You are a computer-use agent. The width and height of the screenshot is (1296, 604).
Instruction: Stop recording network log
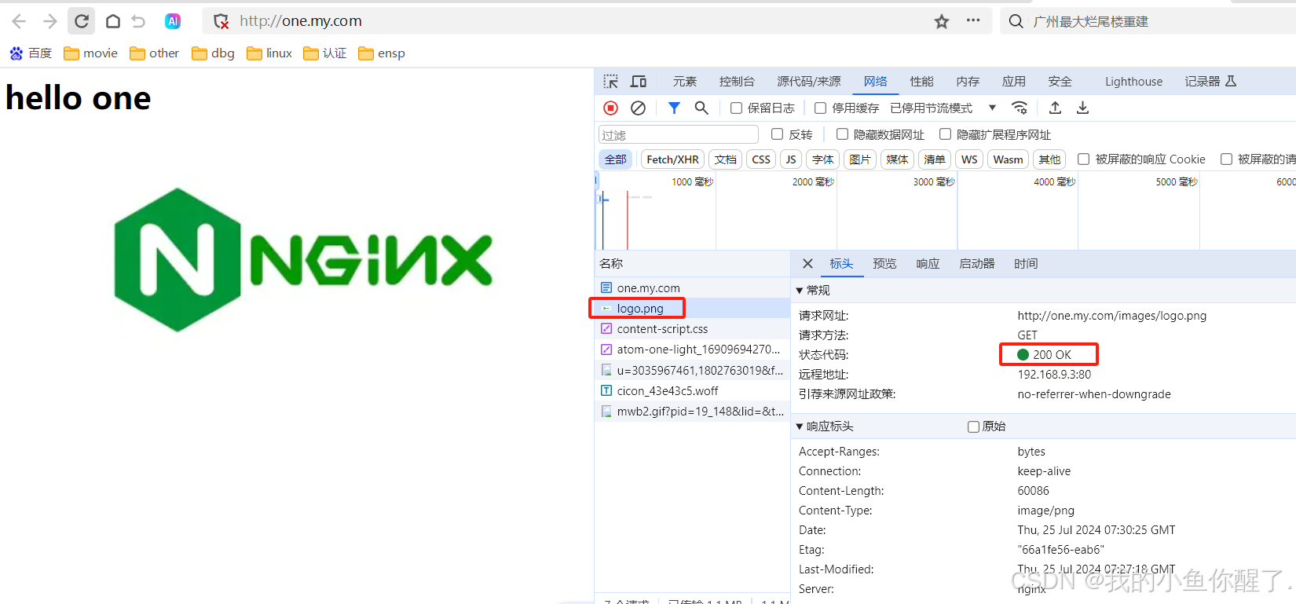click(610, 108)
